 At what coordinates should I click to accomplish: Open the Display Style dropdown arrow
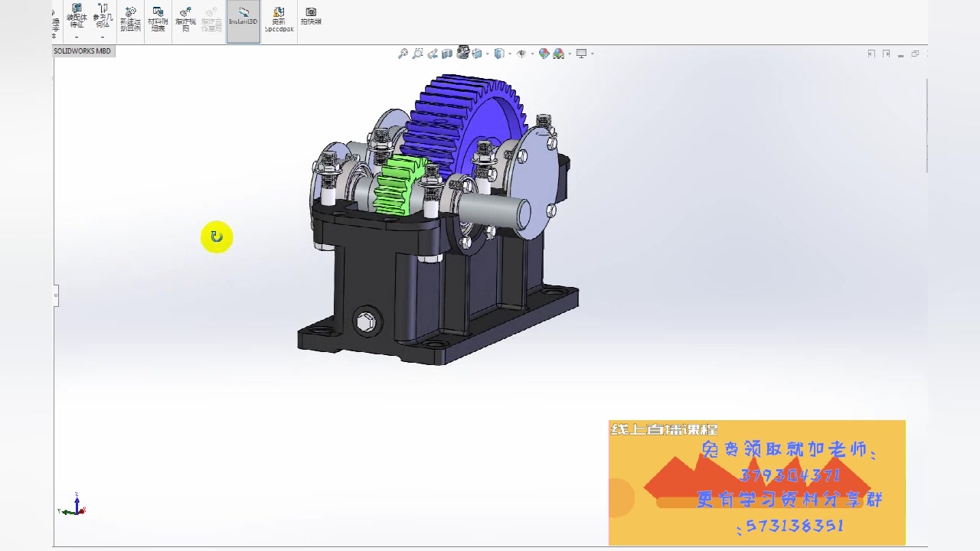point(510,54)
